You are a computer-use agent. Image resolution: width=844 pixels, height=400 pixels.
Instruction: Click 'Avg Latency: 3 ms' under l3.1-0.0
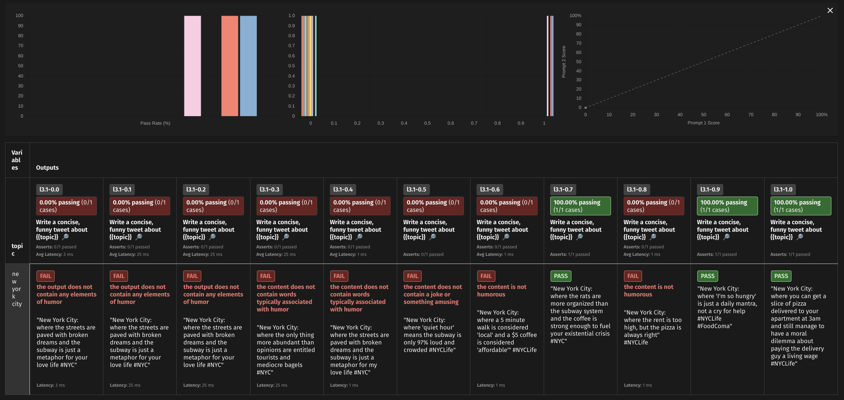(x=55, y=255)
